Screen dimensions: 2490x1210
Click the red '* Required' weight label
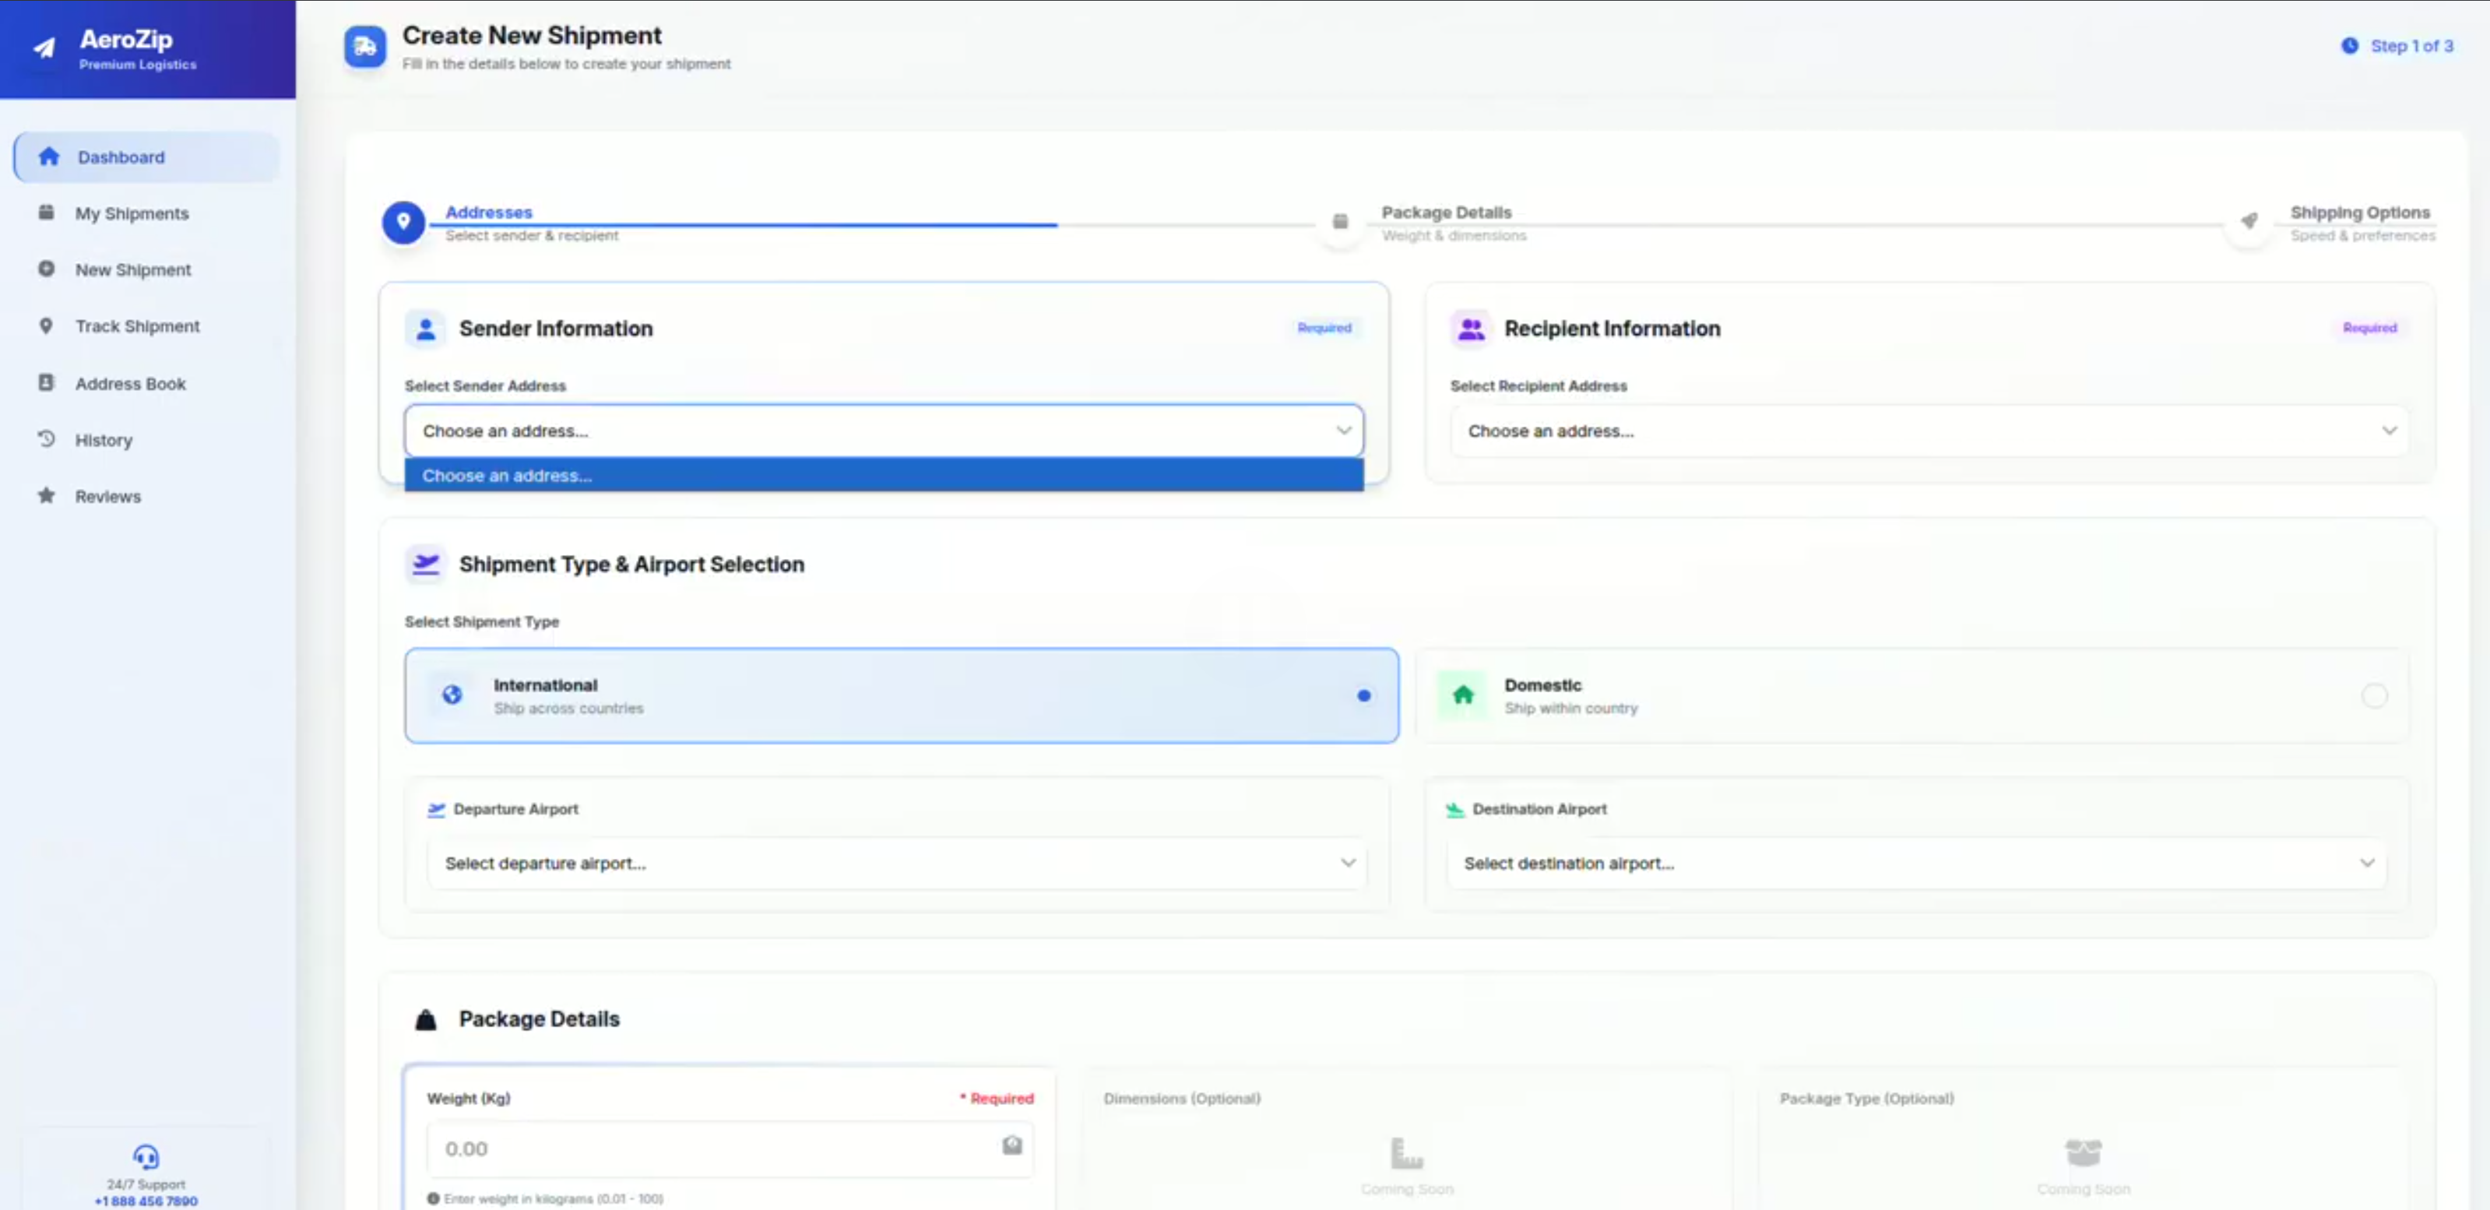click(997, 1098)
